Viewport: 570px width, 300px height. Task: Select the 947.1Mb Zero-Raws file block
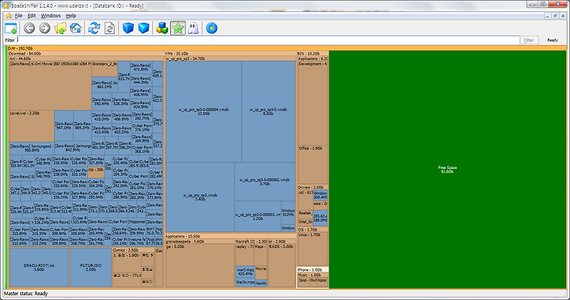[x=64, y=126]
